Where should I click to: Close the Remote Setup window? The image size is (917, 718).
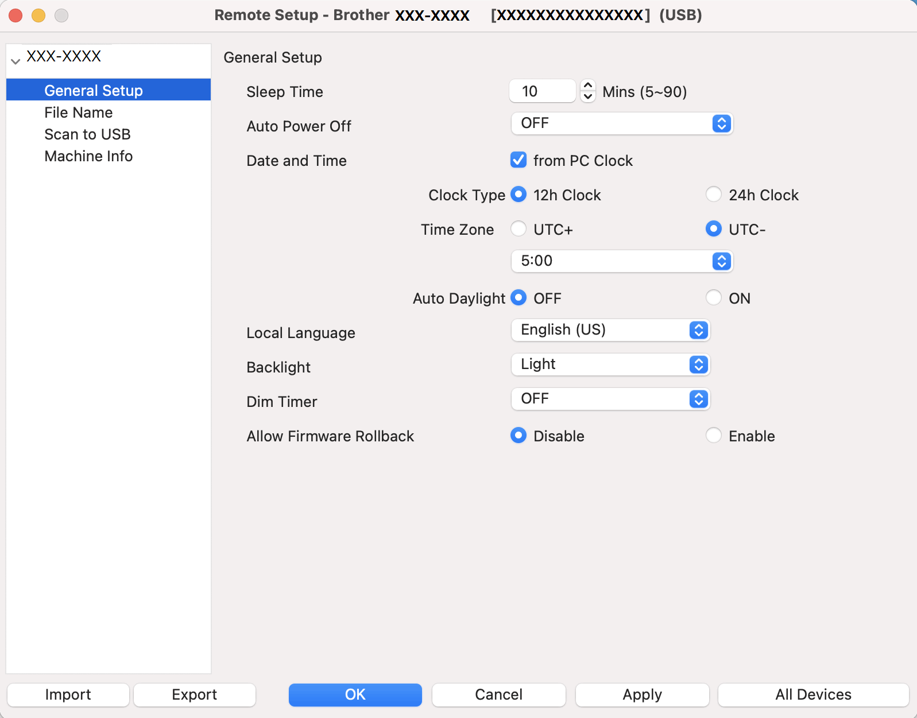pyautogui.click(x=16, y=15)
